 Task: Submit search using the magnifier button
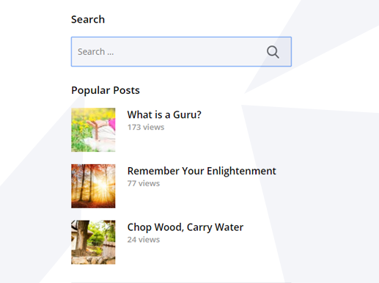tap(273, 52)
